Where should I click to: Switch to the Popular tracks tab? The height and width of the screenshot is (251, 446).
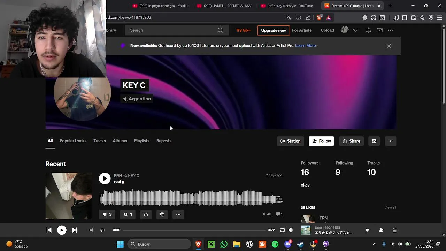point(73,141)
